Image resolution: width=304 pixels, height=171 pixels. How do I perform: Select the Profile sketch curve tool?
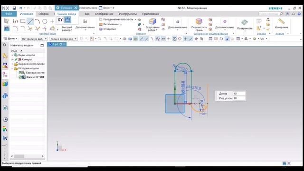tap(16, 21)
